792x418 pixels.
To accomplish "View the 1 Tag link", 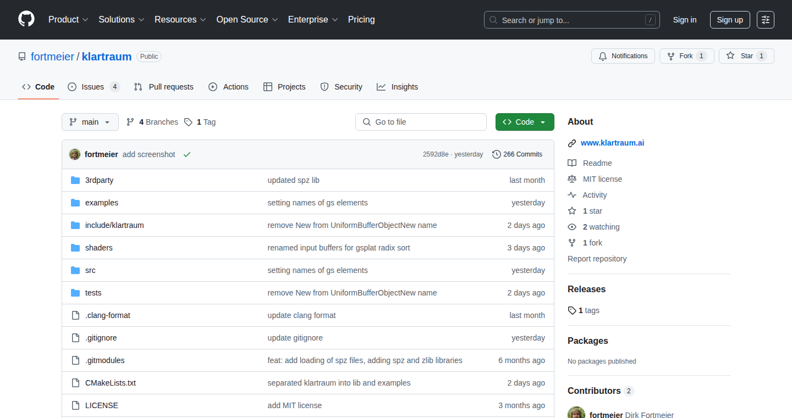I will [x=200, y=122].
